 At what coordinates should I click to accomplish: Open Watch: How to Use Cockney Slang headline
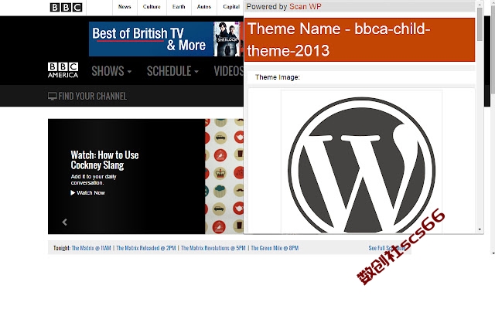coord(104,160)
